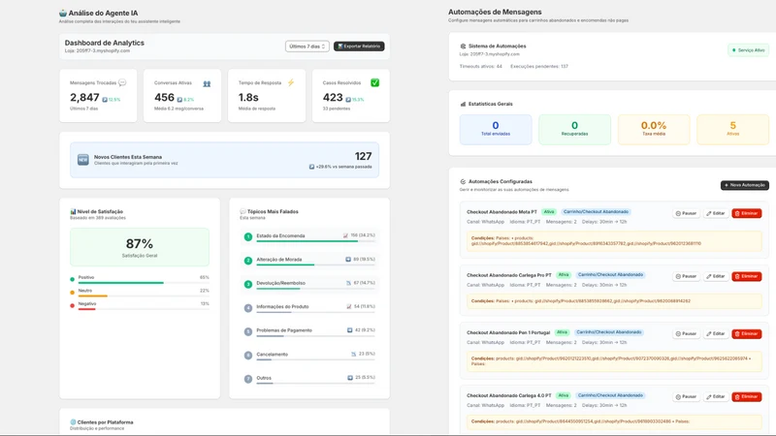The width and height of the screenshot is (776, 436).
Task: Click the number 4 circle for Informações do Produto
Action: 248,308
